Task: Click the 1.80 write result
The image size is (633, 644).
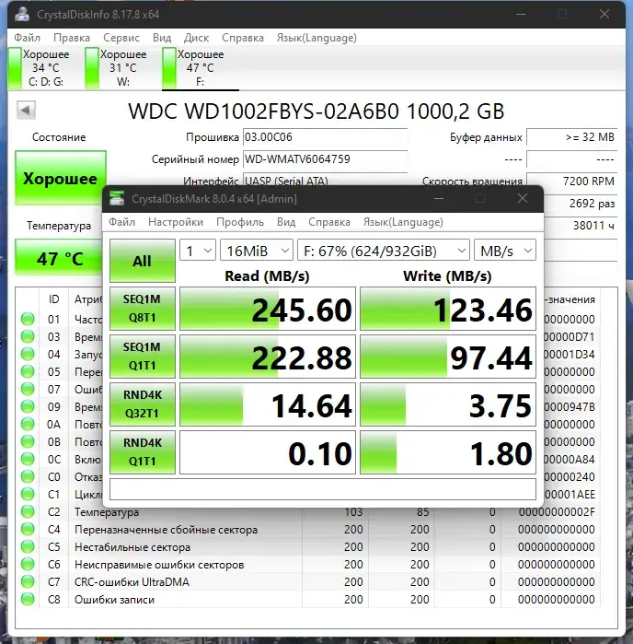Action: [x=448, y=452]
